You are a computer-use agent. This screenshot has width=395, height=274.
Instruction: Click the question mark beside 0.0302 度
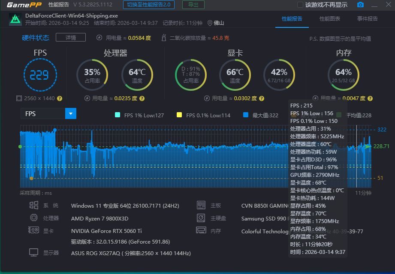262,98
